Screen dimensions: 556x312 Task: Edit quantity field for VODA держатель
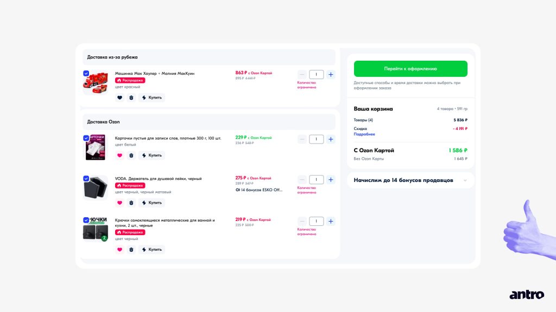(x=317, y=180)
